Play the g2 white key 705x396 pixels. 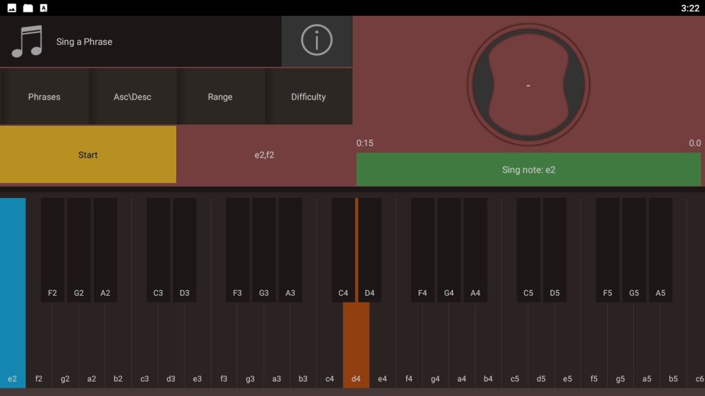[x=65, y=345]
